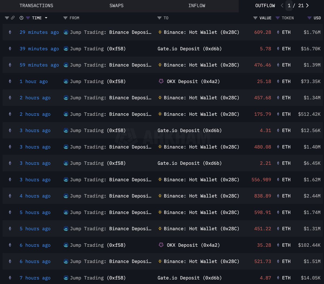Click the Jump Trading logo in the top transaction row
Viewport: 324px width, 284px height.
(x=66, y=32)
